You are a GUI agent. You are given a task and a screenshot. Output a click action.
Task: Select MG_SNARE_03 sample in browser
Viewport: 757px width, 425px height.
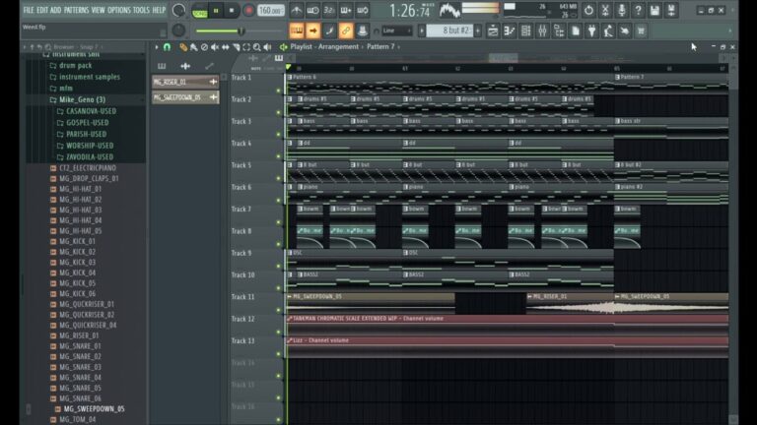point(80,367)
